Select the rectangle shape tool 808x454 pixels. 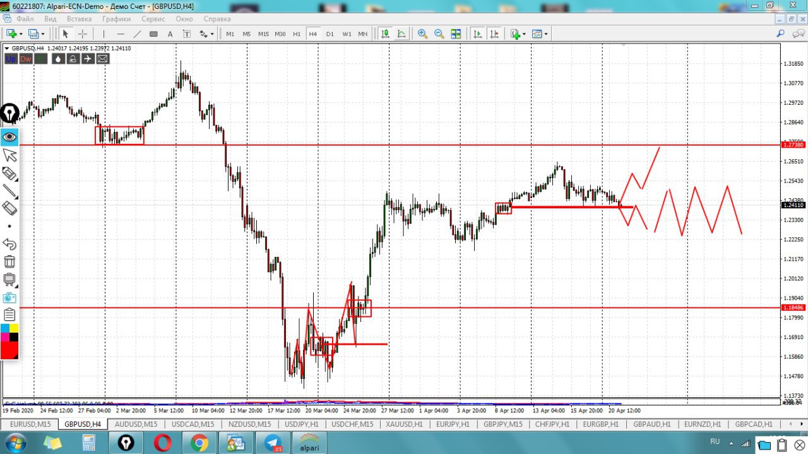pos(153,34)
